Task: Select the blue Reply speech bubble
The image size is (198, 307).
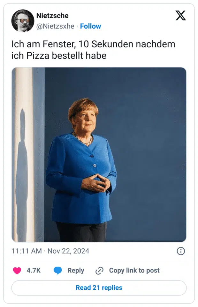Action: pos(58,270)
